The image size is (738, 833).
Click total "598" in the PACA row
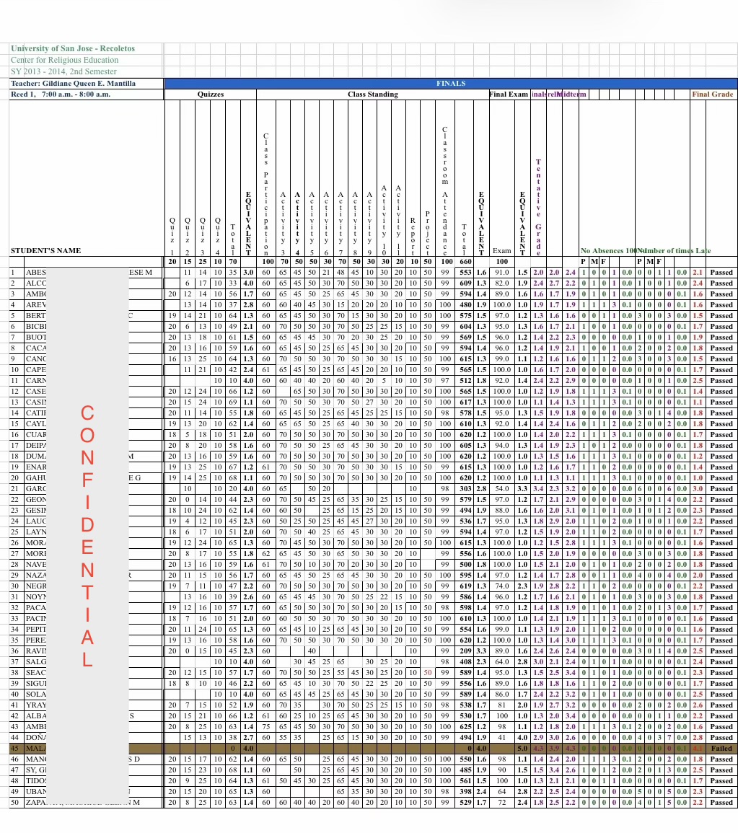click(x=465, y=608)
